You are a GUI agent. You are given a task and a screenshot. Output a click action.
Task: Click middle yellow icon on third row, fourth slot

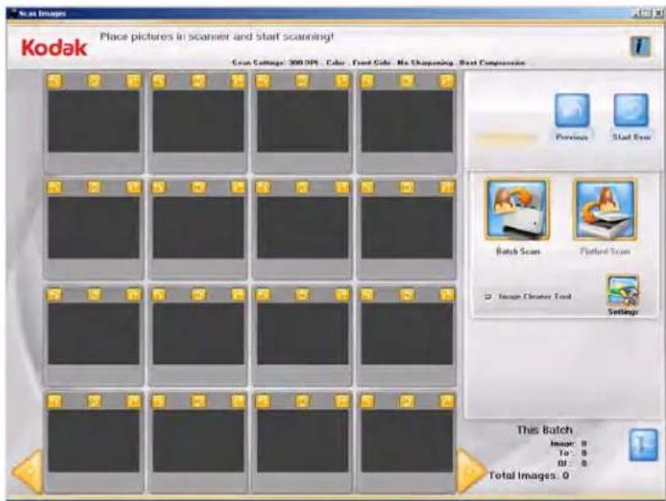(407, 294)
